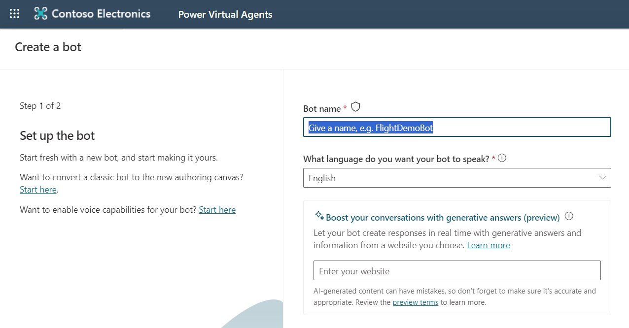Screen dimensions: 629x328
Task: Click the Bot name label
Action: point(322,109)
